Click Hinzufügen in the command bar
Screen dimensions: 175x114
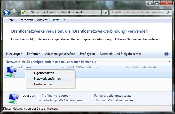[14, 54]
